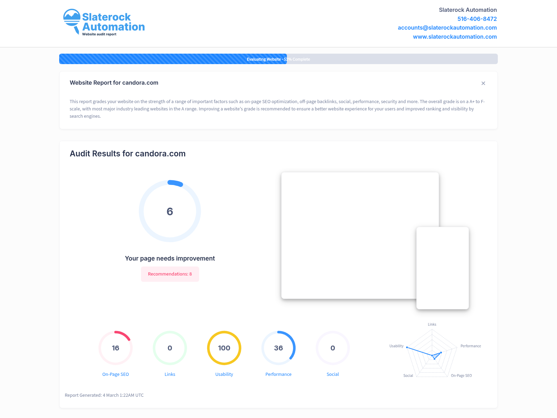Open the accounts@slaterockautomation.com email link

(447, 28)
